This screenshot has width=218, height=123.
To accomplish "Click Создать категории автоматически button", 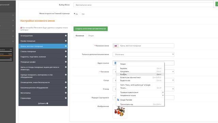I will [91, 29].
